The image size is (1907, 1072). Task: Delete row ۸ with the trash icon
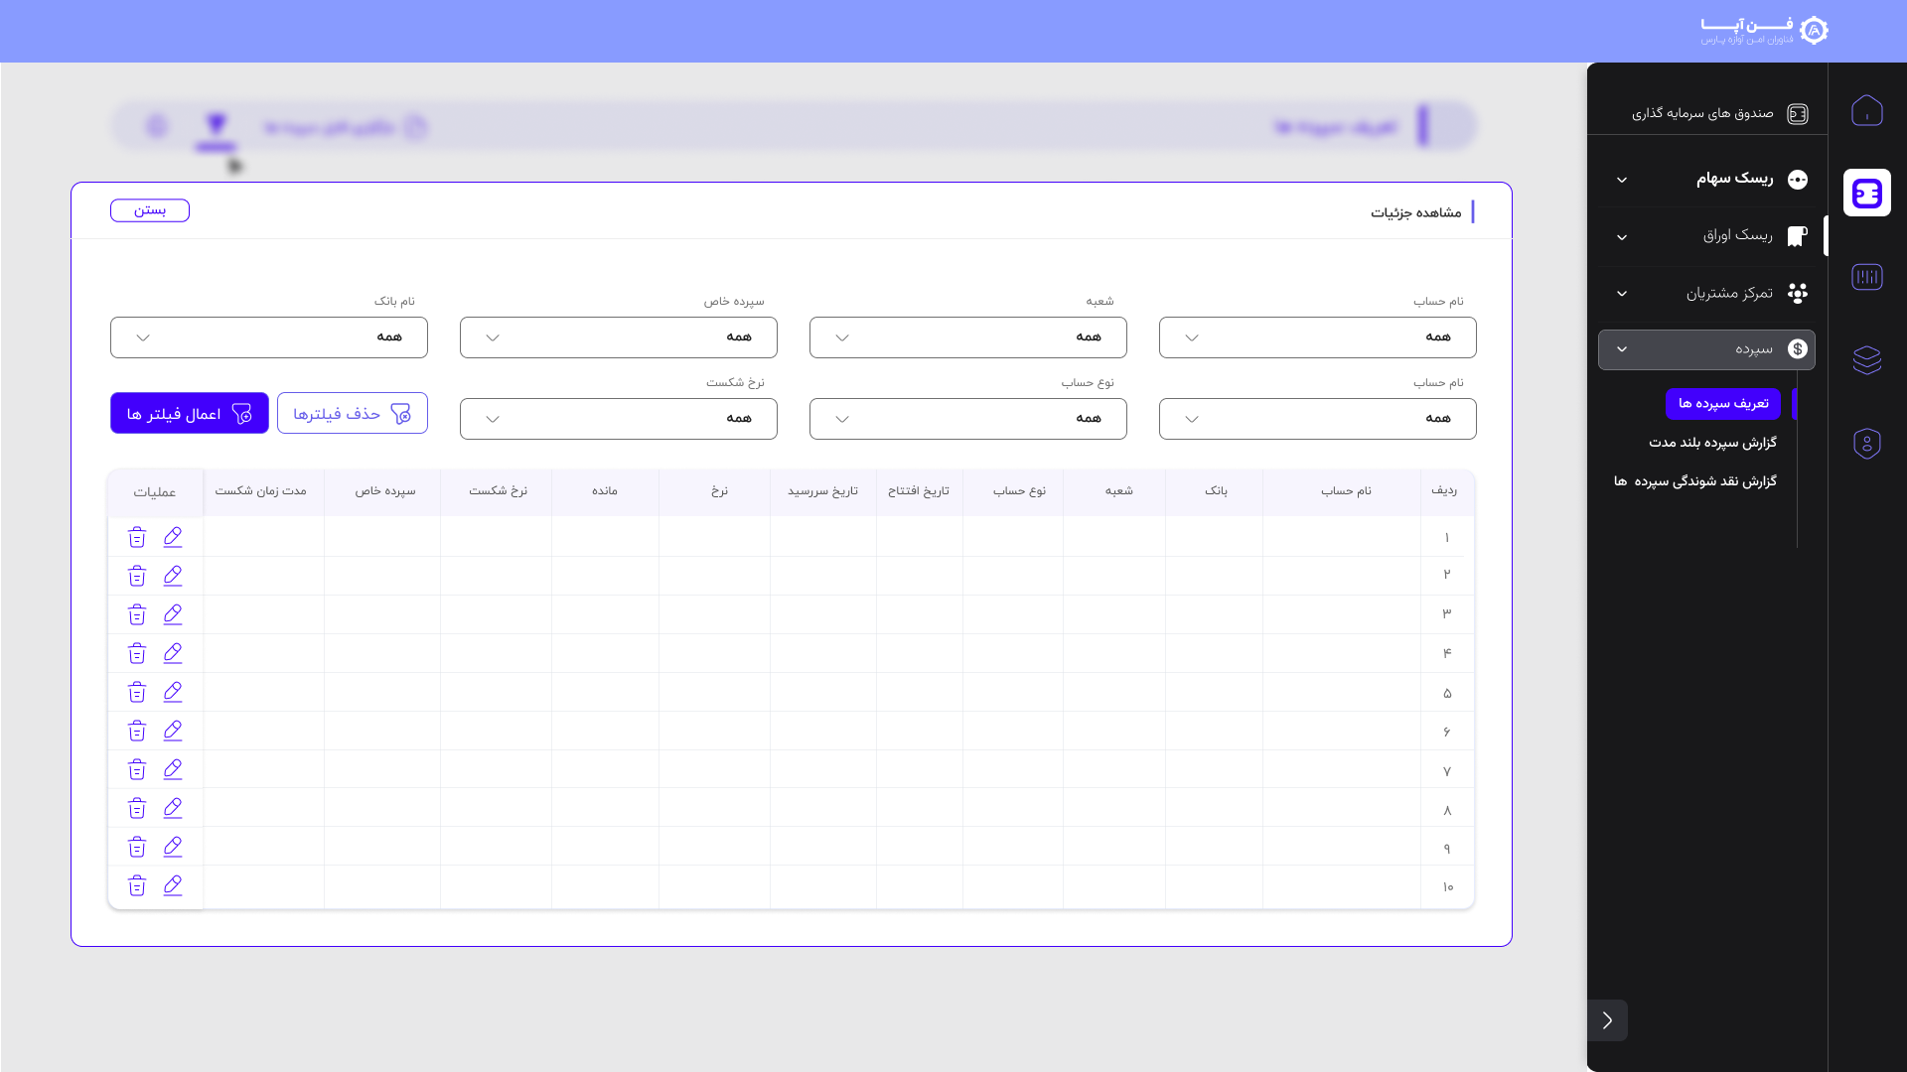[137, 809]
